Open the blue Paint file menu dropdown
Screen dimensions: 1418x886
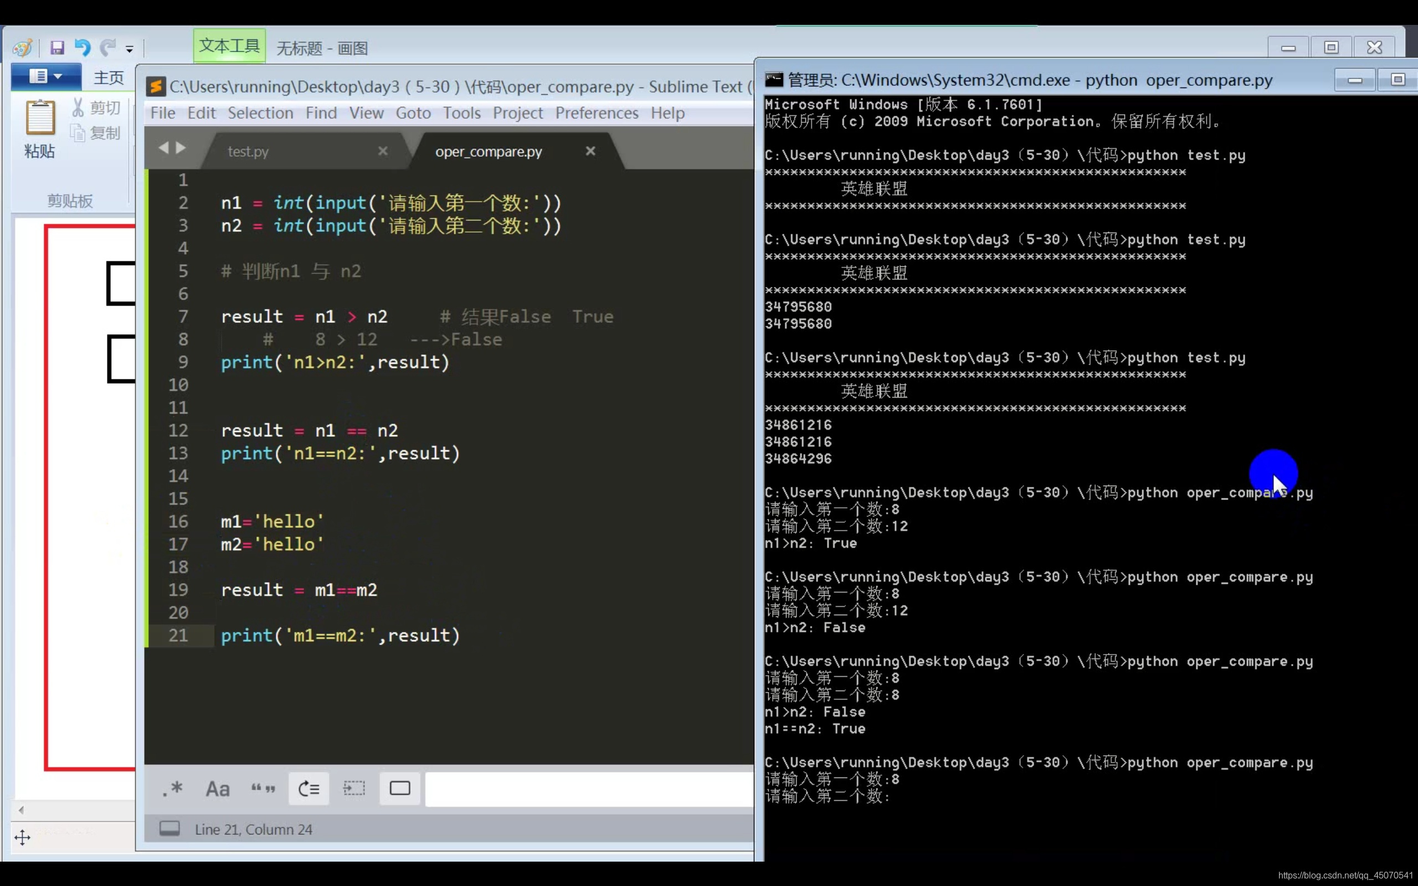[46, 76]
